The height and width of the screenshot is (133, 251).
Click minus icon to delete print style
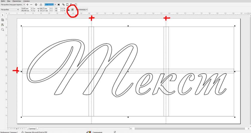point(31,5)
